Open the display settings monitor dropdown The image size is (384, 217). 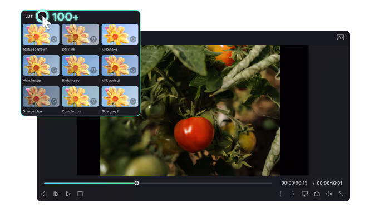304,194
